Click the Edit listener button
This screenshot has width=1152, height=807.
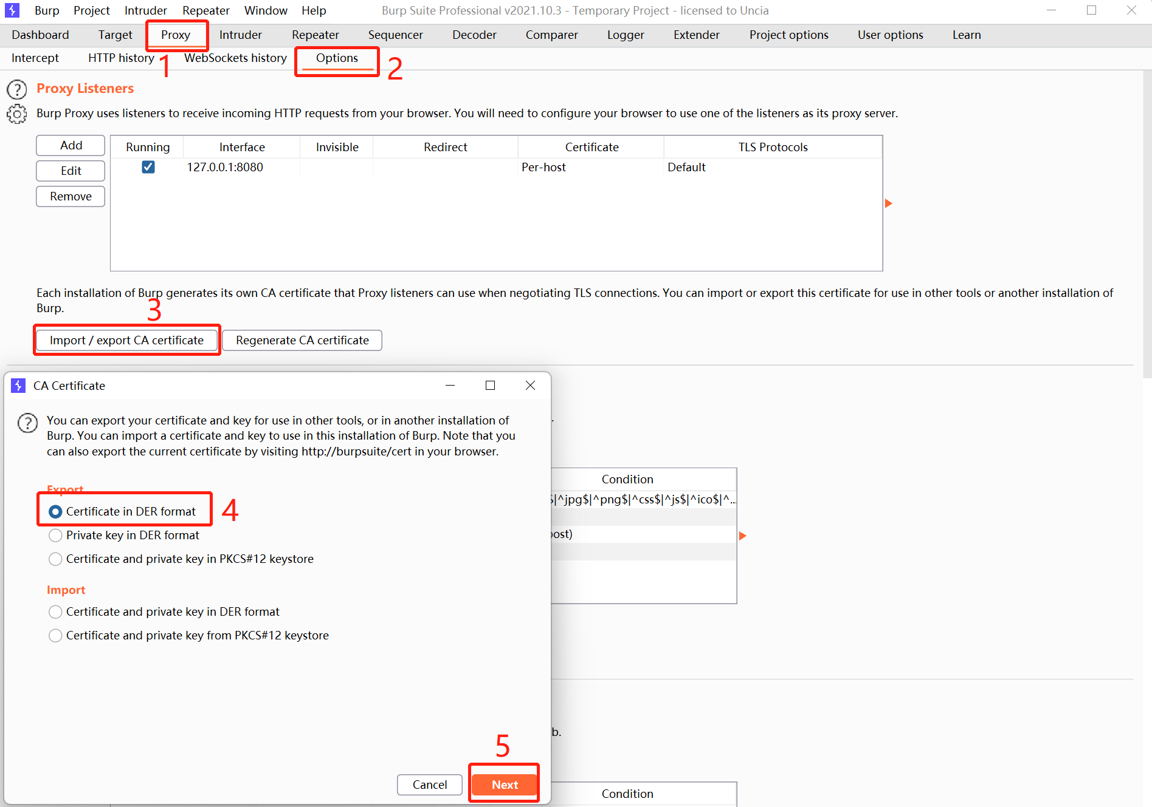(x=71, y=171)
